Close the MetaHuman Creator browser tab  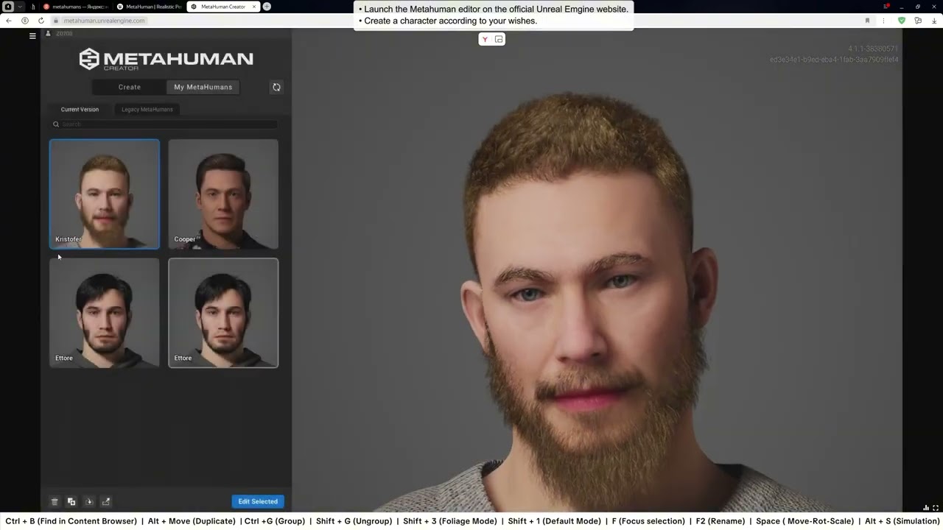pyautogui.click(x=254, y=7)
